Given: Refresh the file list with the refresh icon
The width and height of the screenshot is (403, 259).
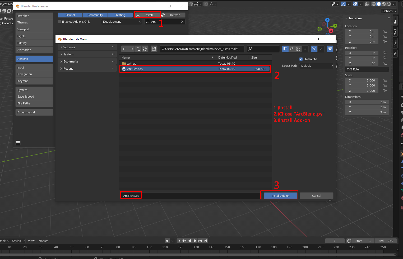Looking at the screenshot, I should [145, 49].
